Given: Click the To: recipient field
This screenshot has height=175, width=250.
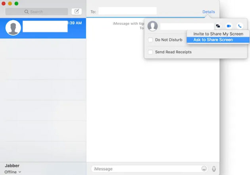Looking at the screenshot, I should 127,11.
